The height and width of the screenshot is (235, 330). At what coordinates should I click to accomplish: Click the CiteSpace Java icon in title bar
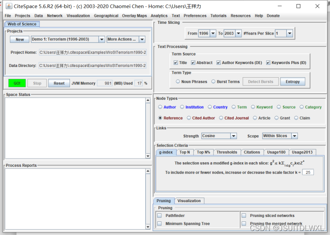click(9, 6)
